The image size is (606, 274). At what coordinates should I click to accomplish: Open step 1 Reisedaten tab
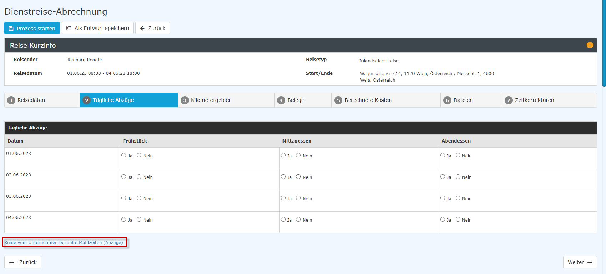(x=42, y=100)
